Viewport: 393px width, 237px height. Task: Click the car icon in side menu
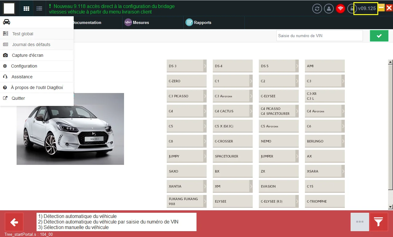click(6, 22)
